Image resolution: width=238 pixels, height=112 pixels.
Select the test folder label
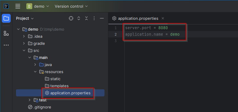43,100
